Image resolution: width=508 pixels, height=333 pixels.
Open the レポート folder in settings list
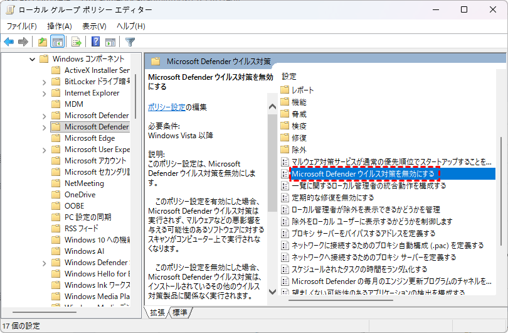point(302,90)
